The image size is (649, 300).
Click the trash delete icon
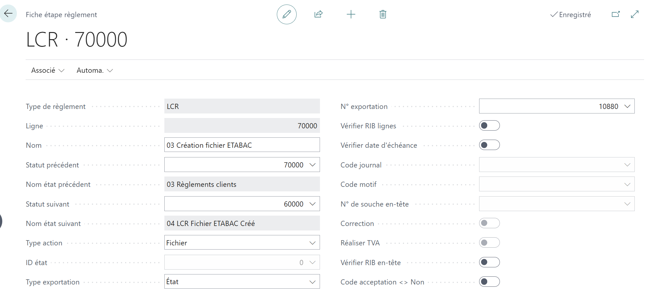coord(383,14)
